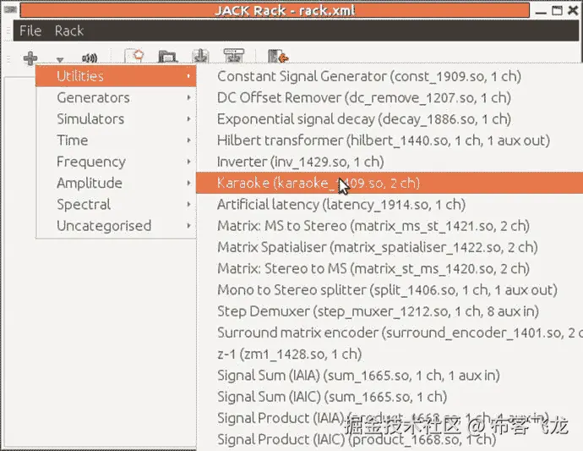Open the arrow dropdown beside Add
Viewport: 583px width, 451px height.
point(60,59)
